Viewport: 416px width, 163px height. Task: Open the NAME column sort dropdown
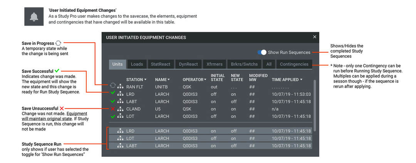pos(169,80)
